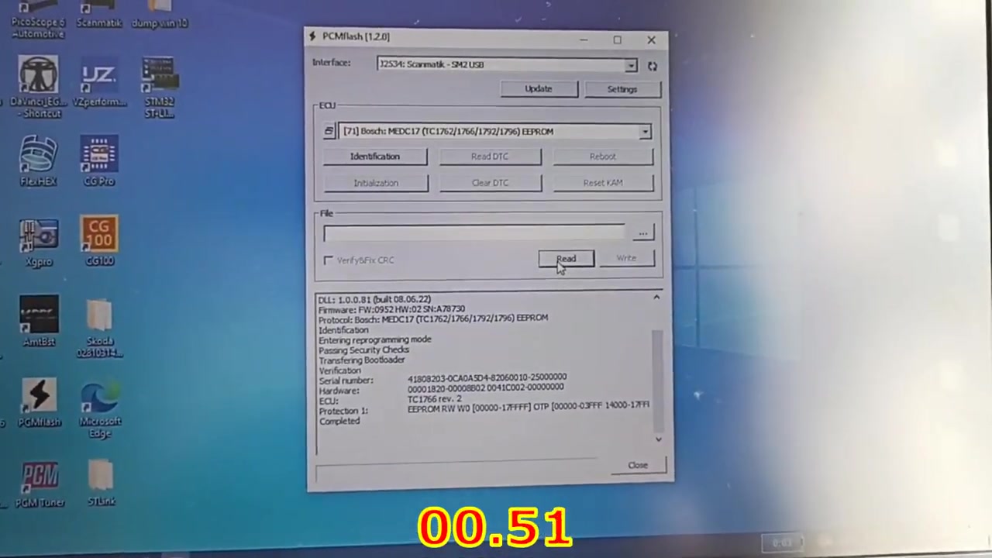The image size is (992, 558).
Task: Select the 'Entering reprogramming mode' log line
Action: tap(374, 339)
